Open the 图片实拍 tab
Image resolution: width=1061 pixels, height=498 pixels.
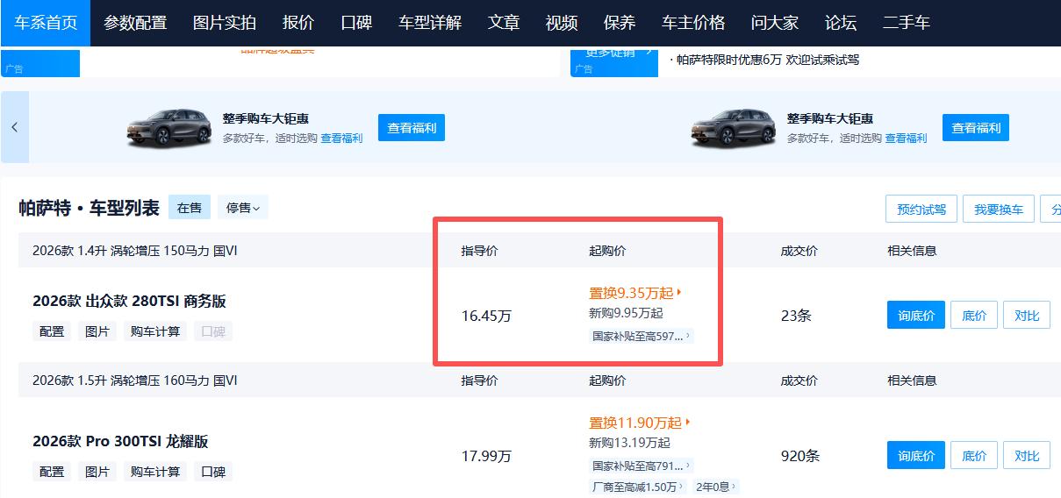(x=225, y=23)
